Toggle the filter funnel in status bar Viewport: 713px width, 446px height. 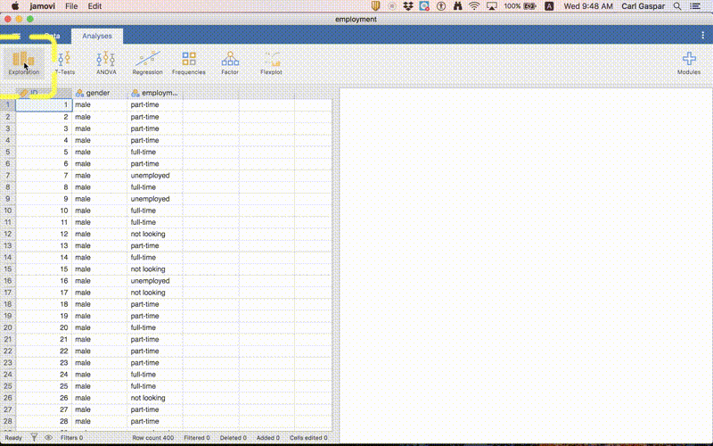34,438
